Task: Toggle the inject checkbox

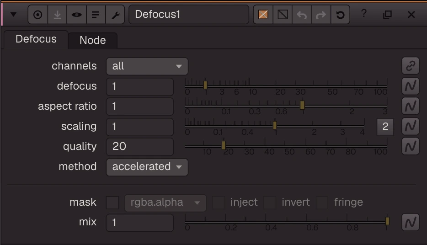Action: pyautogui.click(x=219, y=202)
